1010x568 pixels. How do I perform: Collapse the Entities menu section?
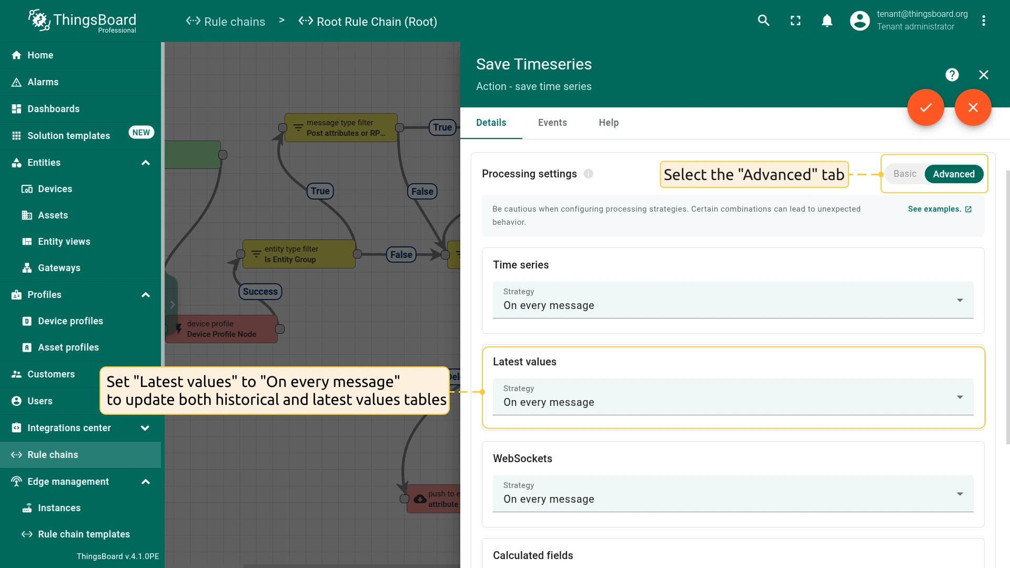(146, 163)
